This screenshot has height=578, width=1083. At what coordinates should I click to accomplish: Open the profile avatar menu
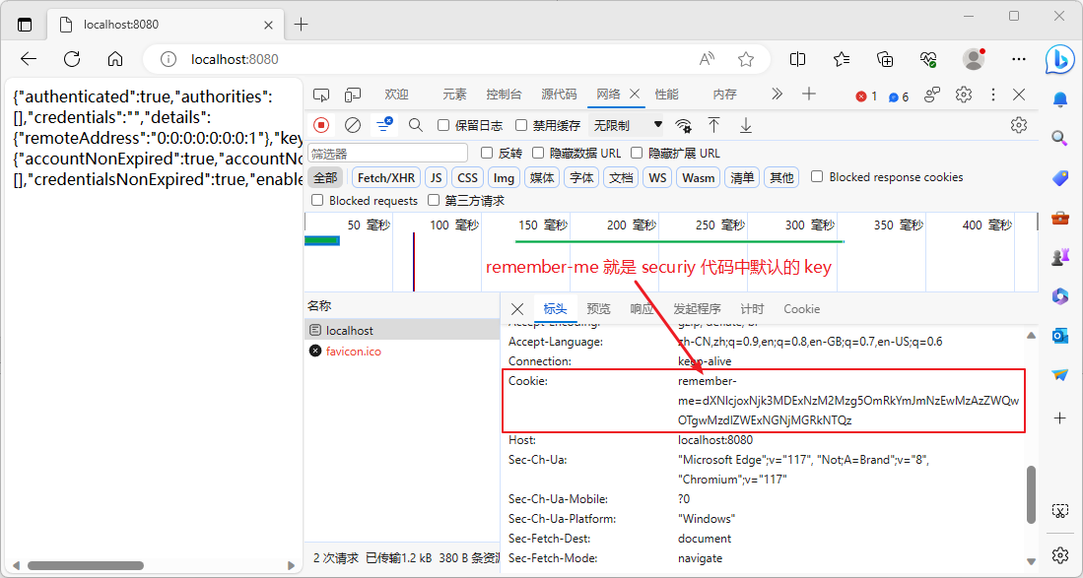coord(974,59)
